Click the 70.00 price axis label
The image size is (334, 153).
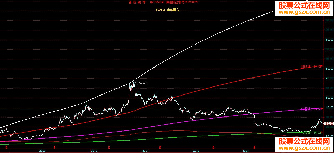(x=329, y=78)
